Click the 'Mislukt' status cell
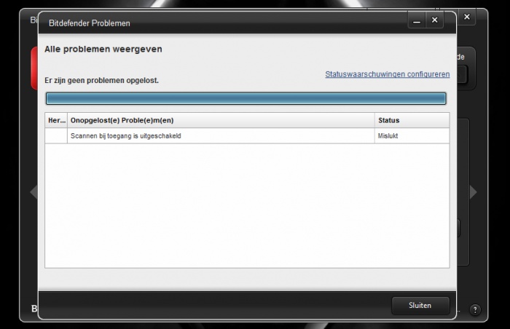Viewport: 510px width, 329px height. pos(412,136)
